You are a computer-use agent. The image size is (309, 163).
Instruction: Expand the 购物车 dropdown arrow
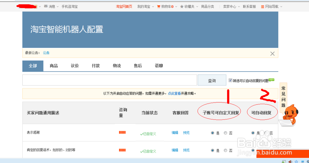[176, 7]
